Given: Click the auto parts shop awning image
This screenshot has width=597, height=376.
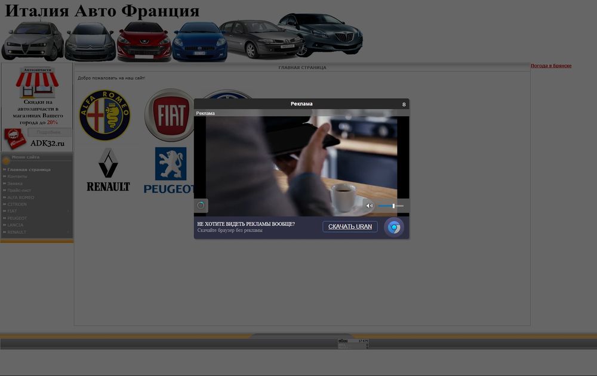Looking at the screenshot, I should pos(37,82).
